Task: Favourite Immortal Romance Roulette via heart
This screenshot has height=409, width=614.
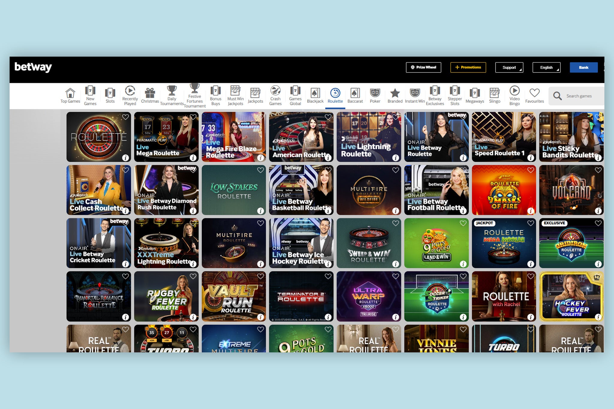Action: pyautogui.click(x=125, y=276)
